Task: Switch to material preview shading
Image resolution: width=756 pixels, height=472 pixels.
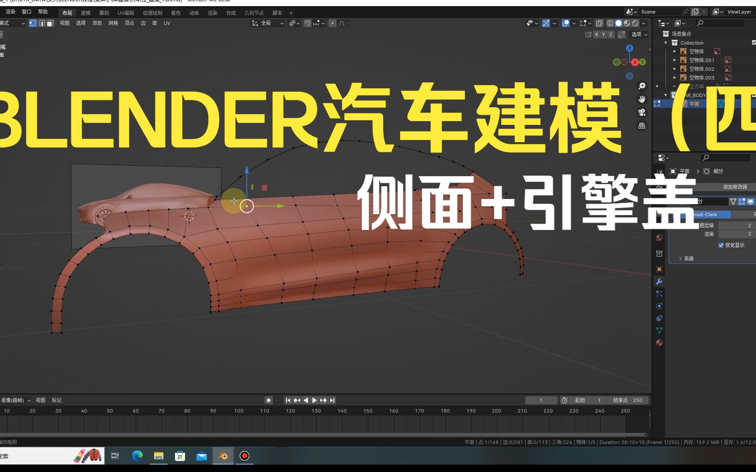Action: click(627, 23)
